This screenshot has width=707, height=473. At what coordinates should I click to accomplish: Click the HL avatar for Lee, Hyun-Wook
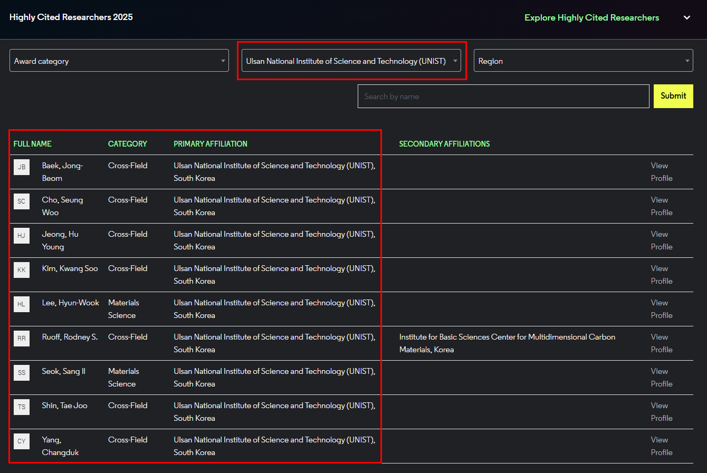point(22,304)
